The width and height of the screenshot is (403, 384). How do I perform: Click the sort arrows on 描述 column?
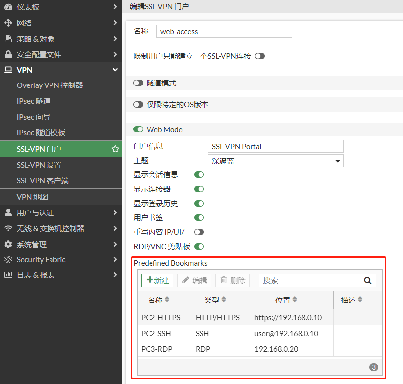tap(360, 300)
